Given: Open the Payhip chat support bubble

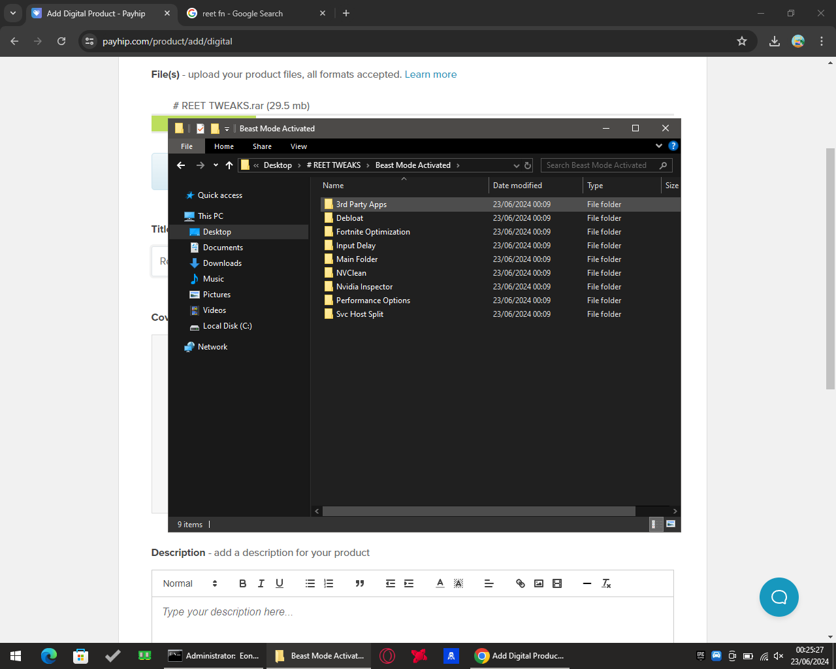Looking at the screenshot, I should pyautogui.click(x=779, y=597).
